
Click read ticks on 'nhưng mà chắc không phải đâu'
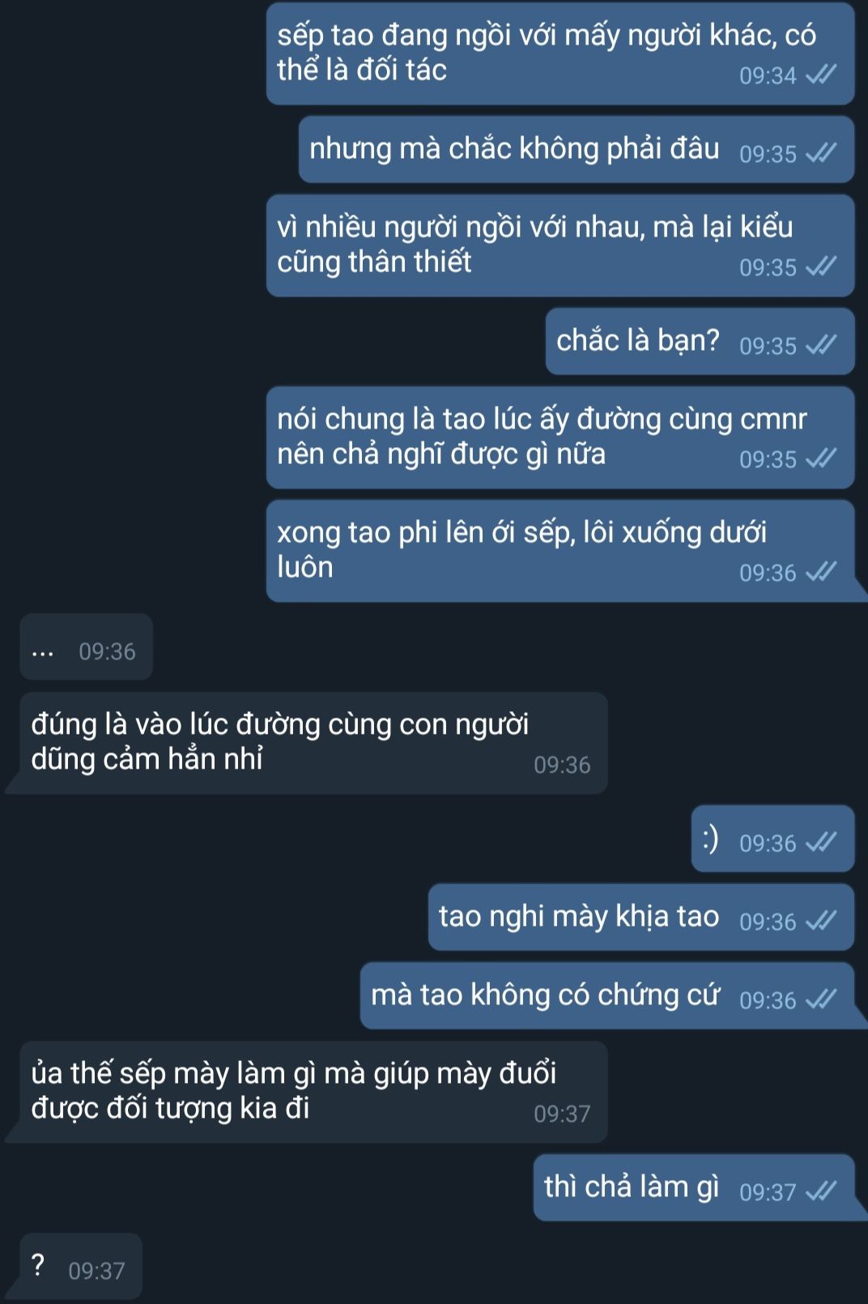[x=821, y=154]
